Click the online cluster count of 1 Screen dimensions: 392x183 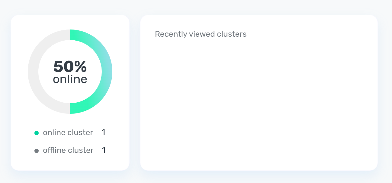[103, 132]
